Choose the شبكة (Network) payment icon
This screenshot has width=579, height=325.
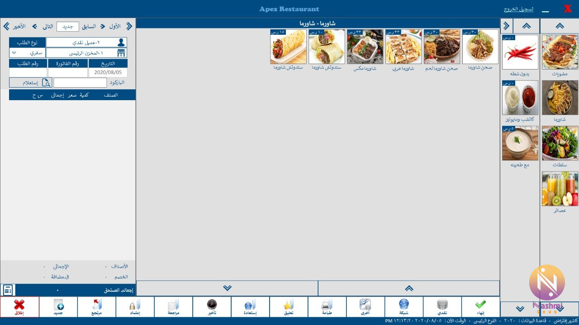[404, 307]
